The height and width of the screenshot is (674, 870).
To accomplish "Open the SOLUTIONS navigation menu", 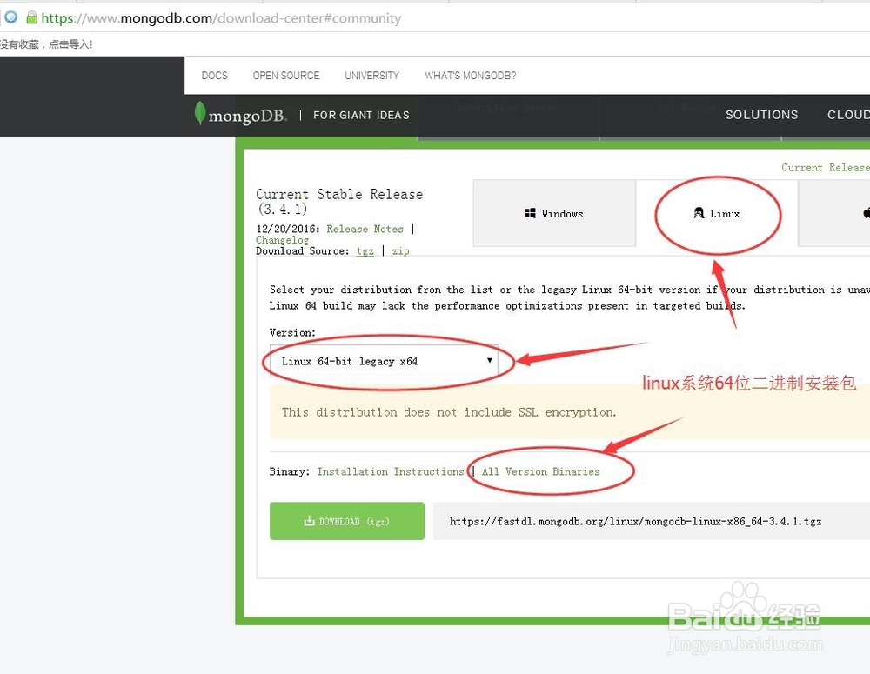I will 761,115.
